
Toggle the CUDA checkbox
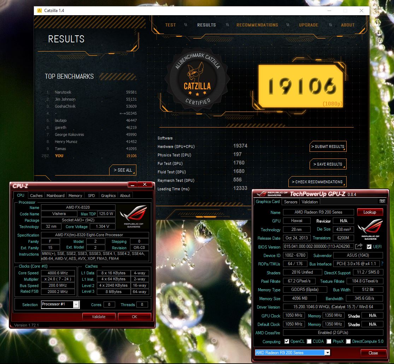coord(309,341)
